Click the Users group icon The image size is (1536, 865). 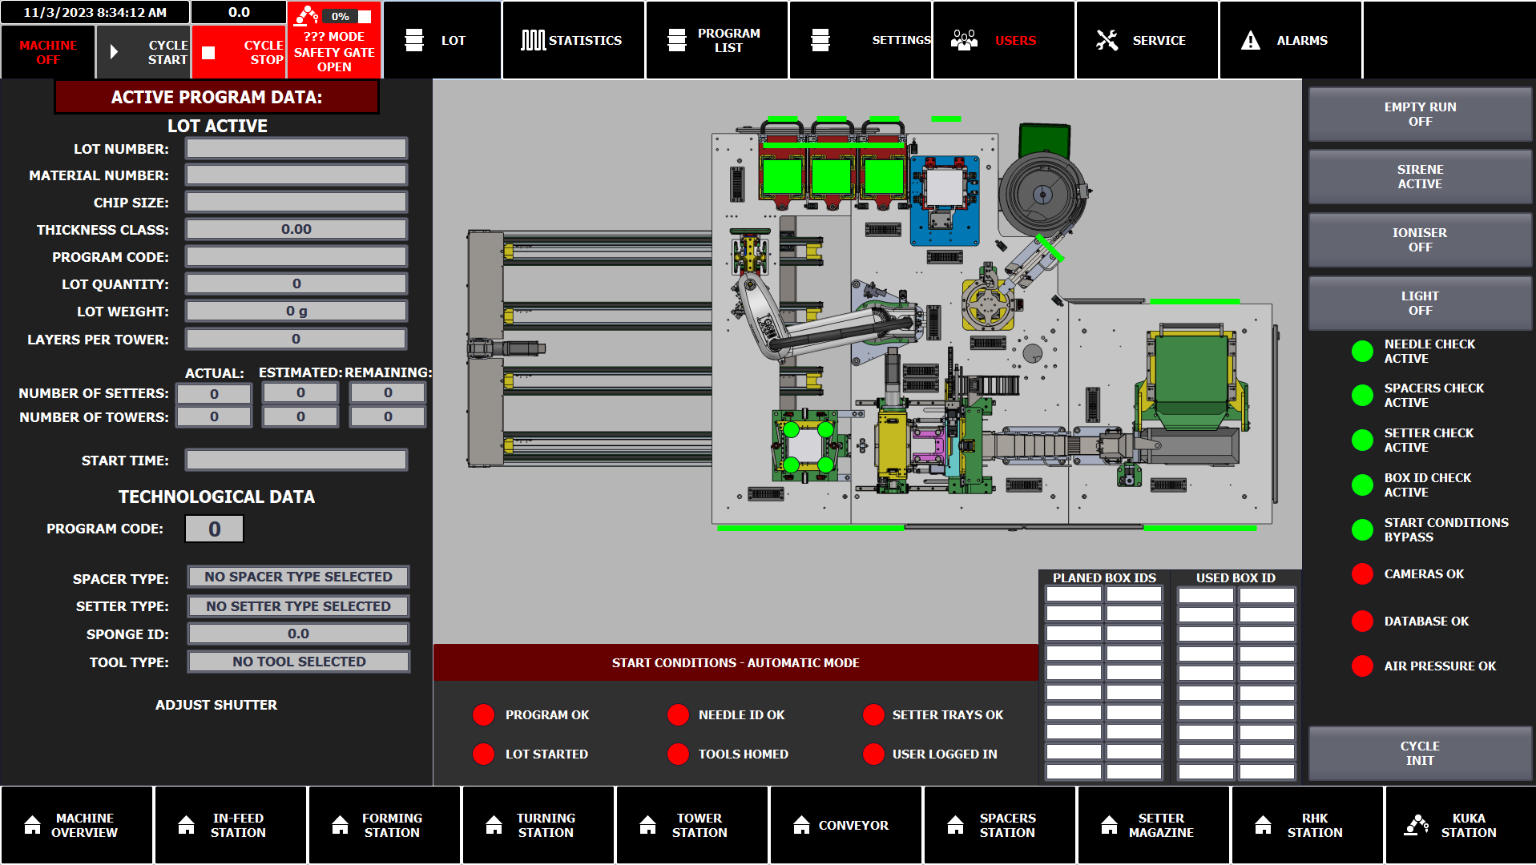click(964, 40)
